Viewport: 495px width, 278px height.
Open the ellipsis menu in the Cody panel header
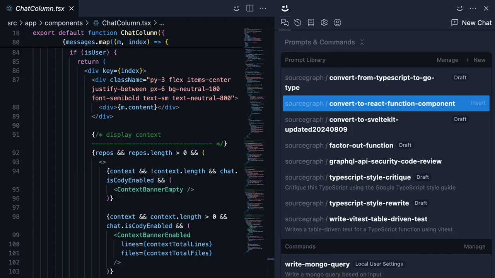pos(473,8)
